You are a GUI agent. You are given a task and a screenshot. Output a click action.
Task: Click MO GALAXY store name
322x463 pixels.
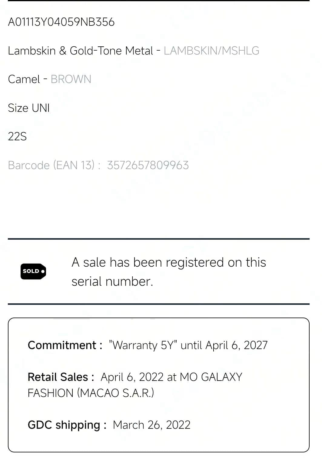[211, 377]
